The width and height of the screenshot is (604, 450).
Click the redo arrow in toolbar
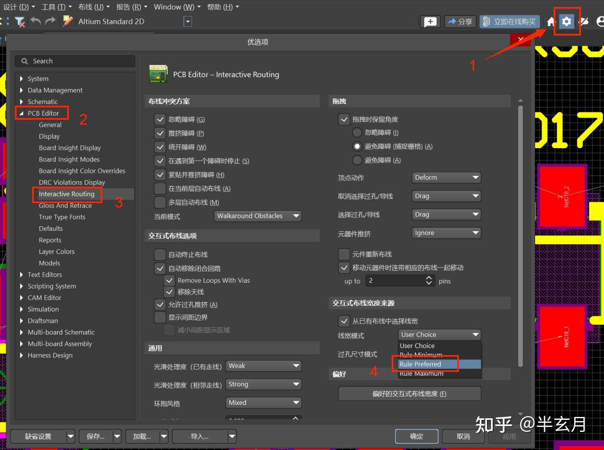tap(50, 21)
